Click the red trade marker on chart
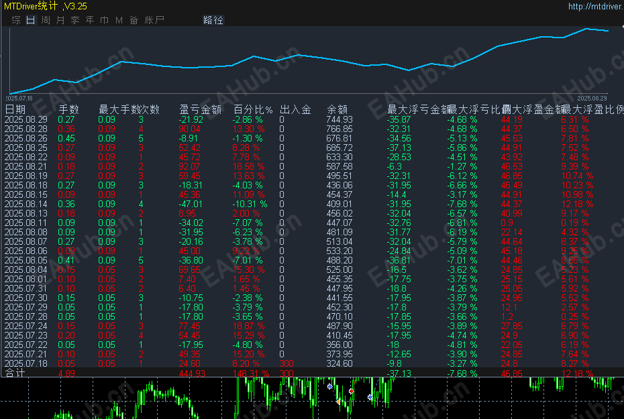Viewport: 624px width, 419px height. pos(351,392)
